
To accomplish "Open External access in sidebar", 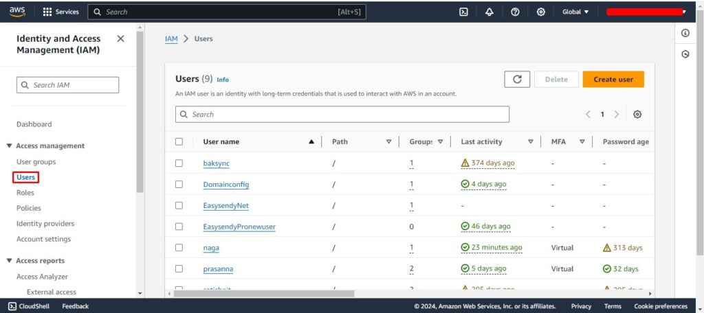I will coord(52,292).
